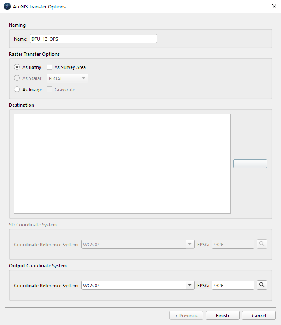Click the Name text field
The height and width of the screenshot is (325, 281).
93,39
